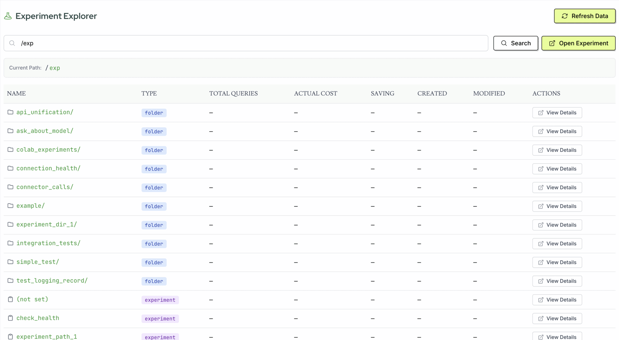Viewport: 619px width, 340px height.
Task: Open the connector_calls/ folder
Action: (45, 187)
